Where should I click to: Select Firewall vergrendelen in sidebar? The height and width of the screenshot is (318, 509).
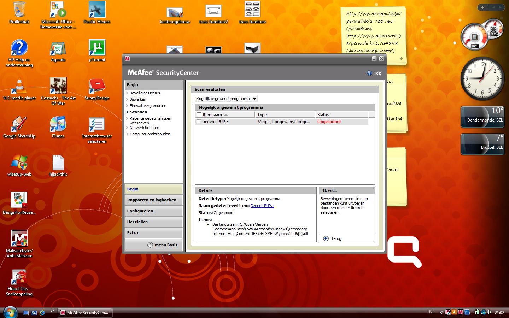pyautogui.click(x=148, y=106)
